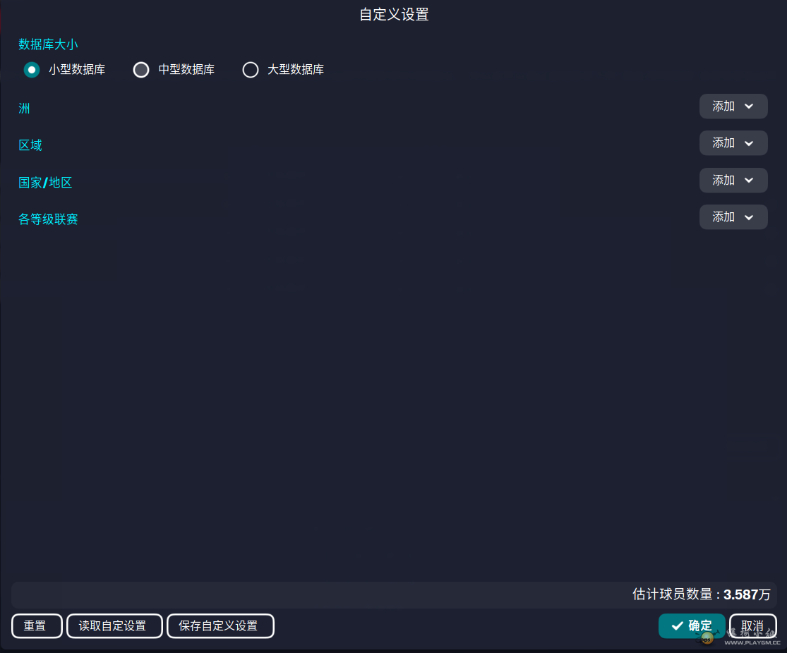
Task: Click the 区域 section label
Action: tap(30, 145)
